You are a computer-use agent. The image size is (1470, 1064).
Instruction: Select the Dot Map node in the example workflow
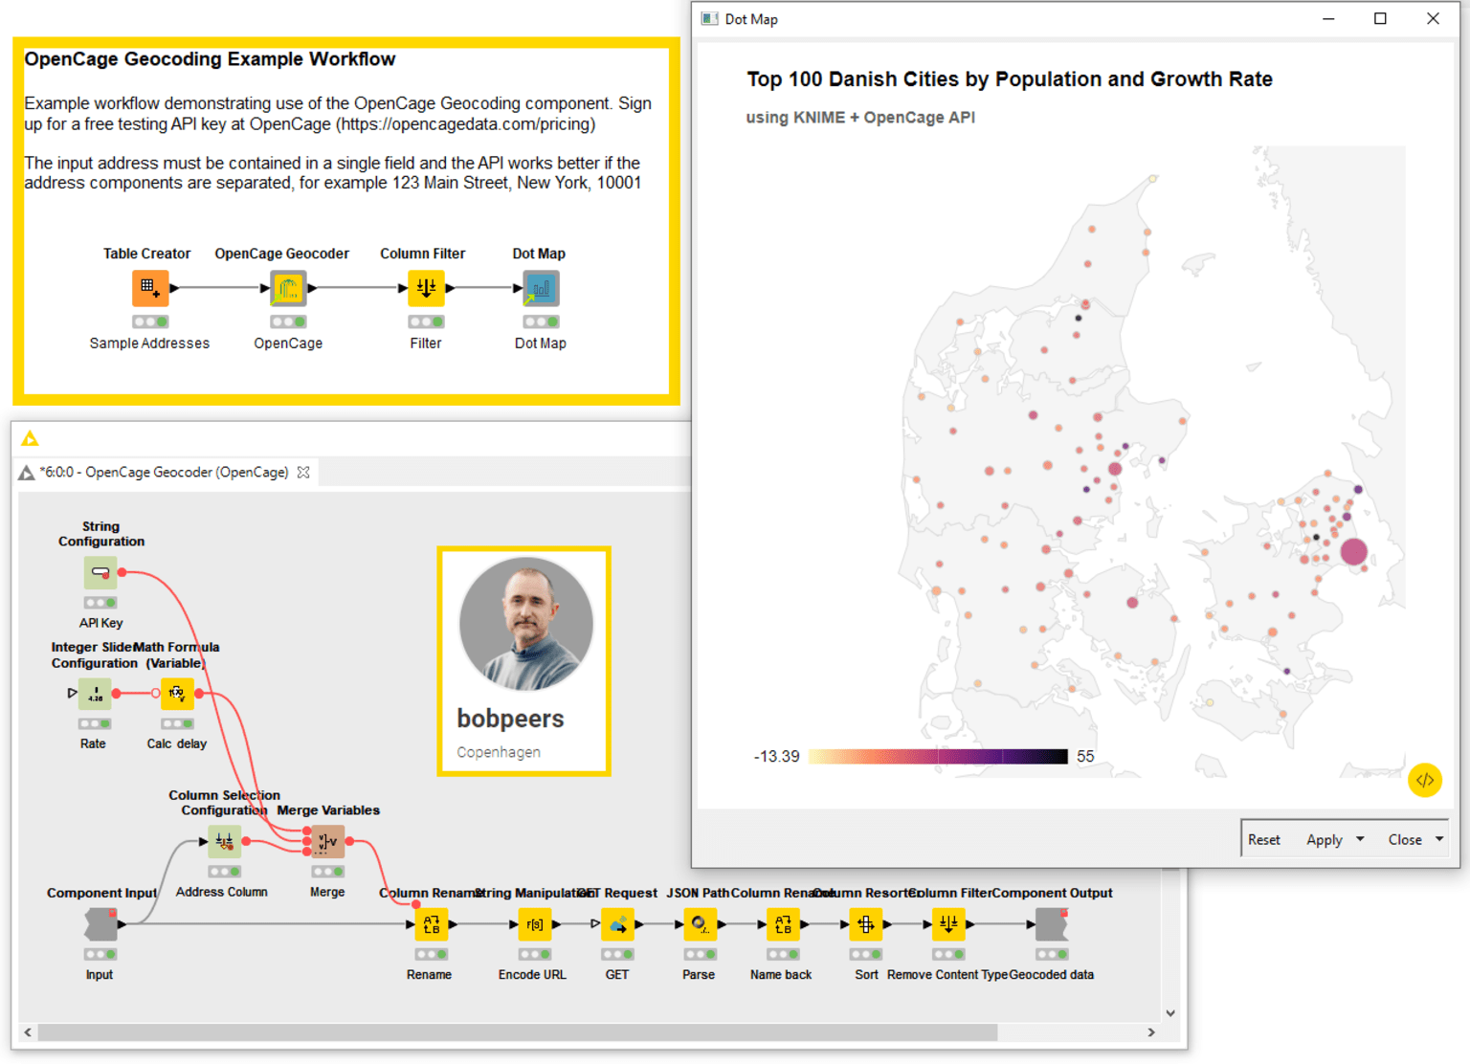[541, 288]
